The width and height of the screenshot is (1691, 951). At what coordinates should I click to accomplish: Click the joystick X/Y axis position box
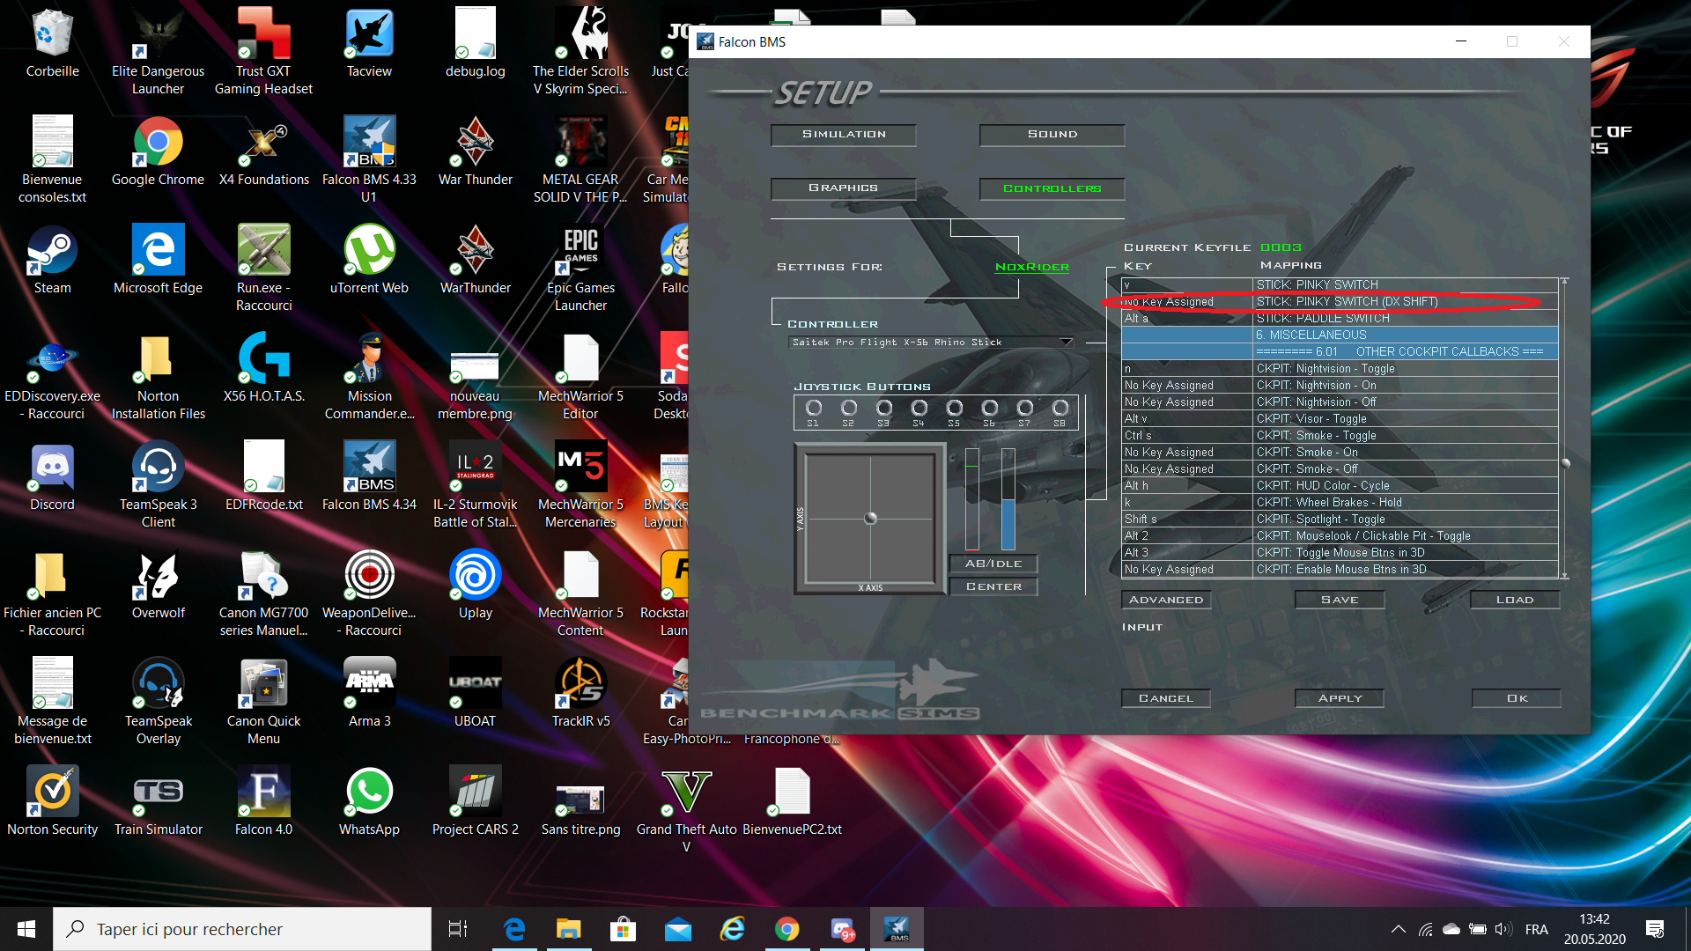pos(870,519)
